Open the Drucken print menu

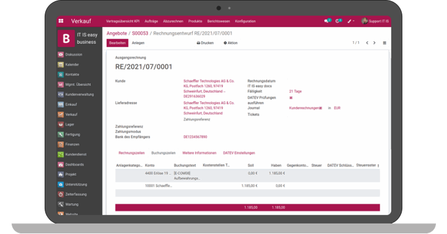tap(205, 43)
